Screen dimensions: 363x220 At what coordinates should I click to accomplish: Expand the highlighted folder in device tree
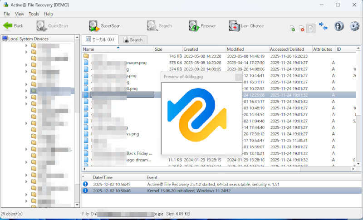click(26, 91)
